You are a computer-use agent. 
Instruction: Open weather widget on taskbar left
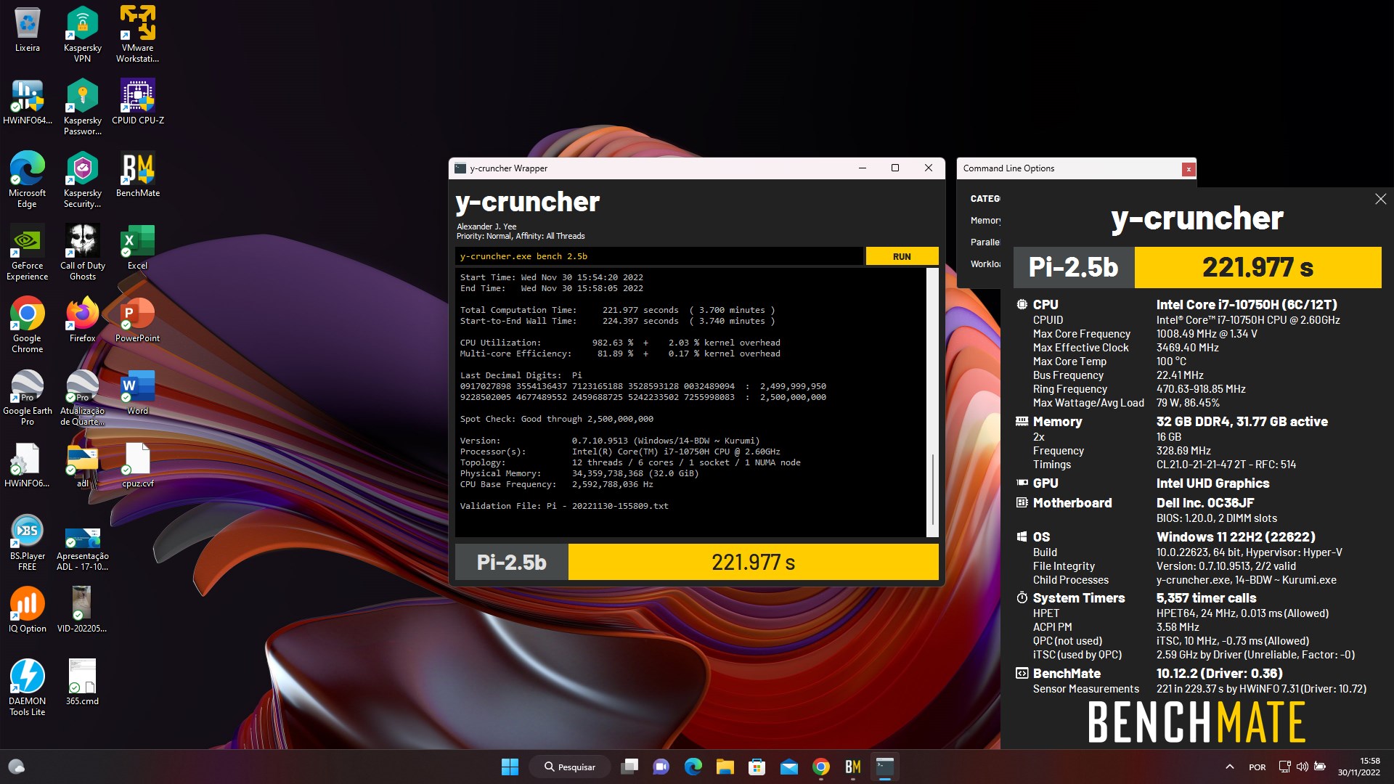pos(16,767)
